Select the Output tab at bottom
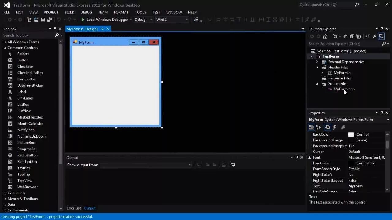 point(90,208)
